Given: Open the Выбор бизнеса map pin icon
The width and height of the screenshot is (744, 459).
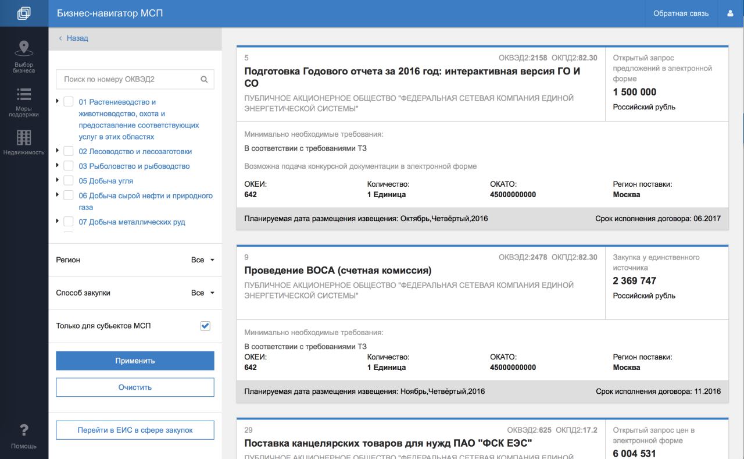Looking at the screenshot, I should pos(24,48).
